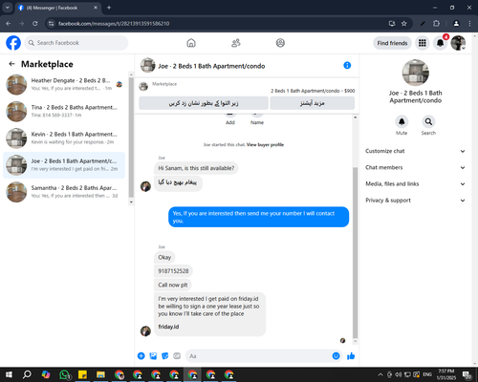Open the browser tab search dropdown arrow
The width and height of the screenshot is (478, 382).
[8, 8]
